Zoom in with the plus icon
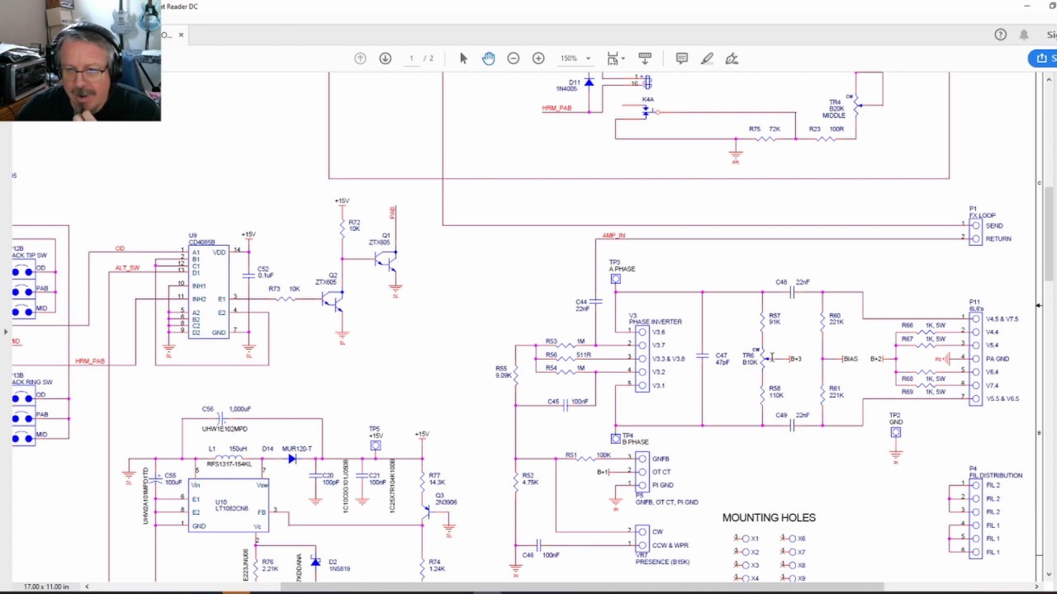Image resolution: width=1057 pixels, height=594 pixels. [538, 59]
